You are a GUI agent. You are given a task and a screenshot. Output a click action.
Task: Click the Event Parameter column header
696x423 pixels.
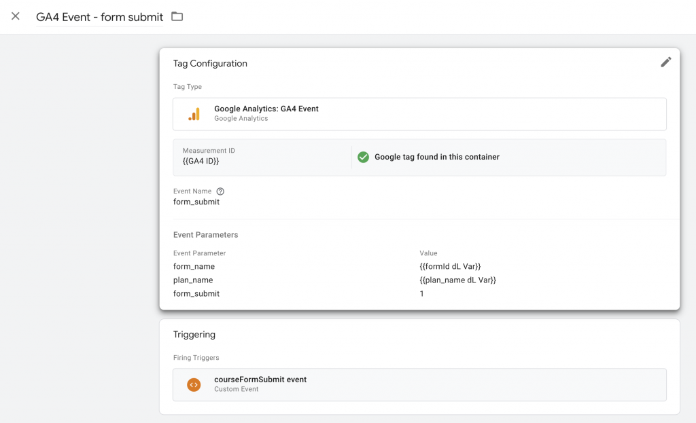tap(199, 253)
